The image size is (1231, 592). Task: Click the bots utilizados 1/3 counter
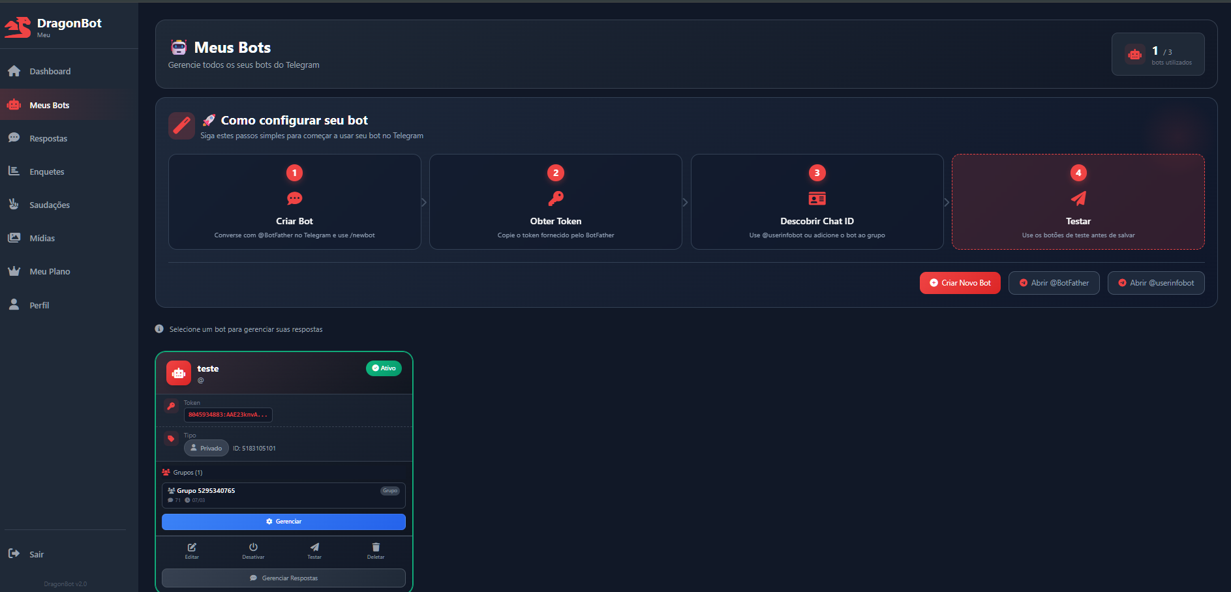click(1159, 54)
